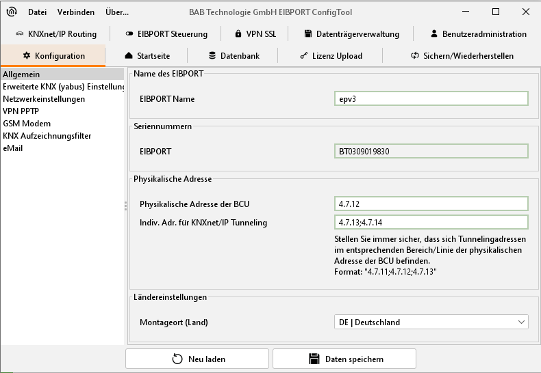The height and width of the screenshot is (373, 541).
Task: Open the Verbinden menu
Action: coord(76,12)
